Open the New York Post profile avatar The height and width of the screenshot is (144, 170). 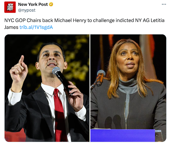(x=10, y=7)
